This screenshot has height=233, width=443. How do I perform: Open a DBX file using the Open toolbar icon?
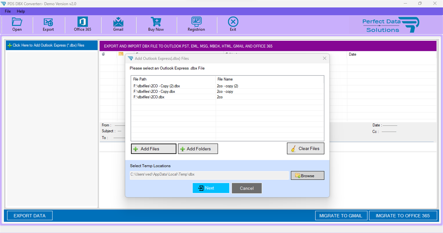click(x=17, y=24)
